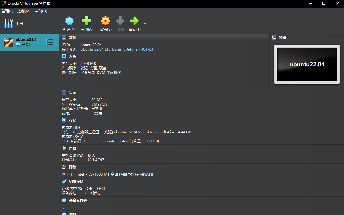Click the 工具 label in sidebar
This screenshot has width=344, height=215.
[19, 24]
